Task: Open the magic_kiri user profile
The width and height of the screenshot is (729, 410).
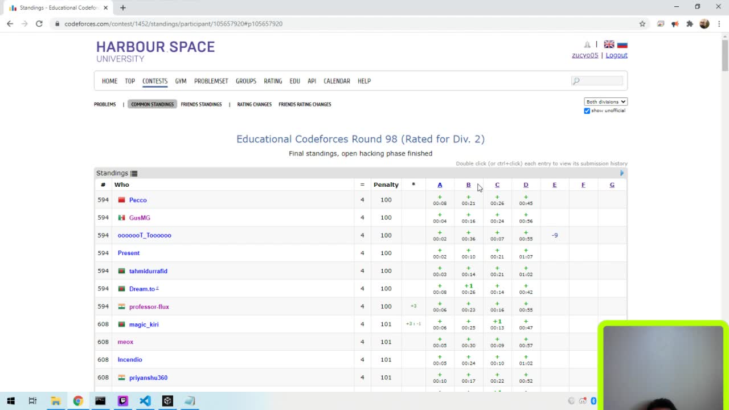Action: [x=144, y=325]
